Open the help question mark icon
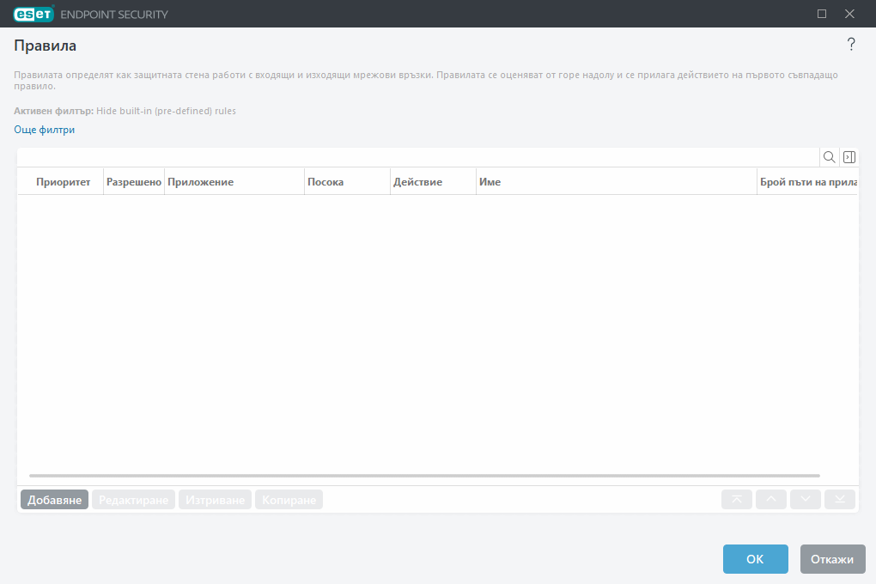Image resolution: width=876 pixels, height=584 pixels. click(x=851, y=45)
